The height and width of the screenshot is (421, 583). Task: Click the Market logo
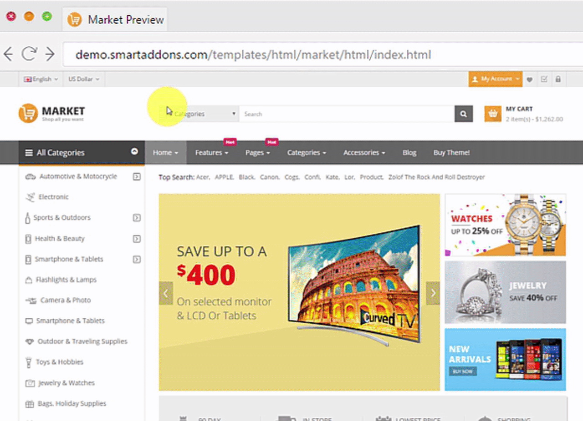pos(51,114)
